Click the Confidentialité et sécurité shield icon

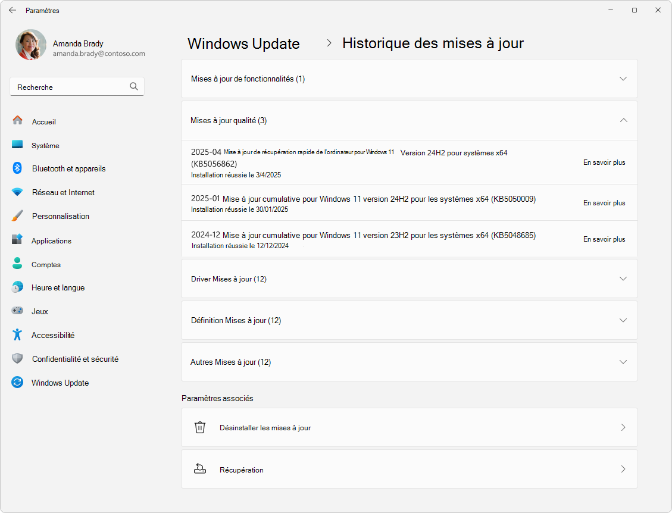[x=17, y=358]
